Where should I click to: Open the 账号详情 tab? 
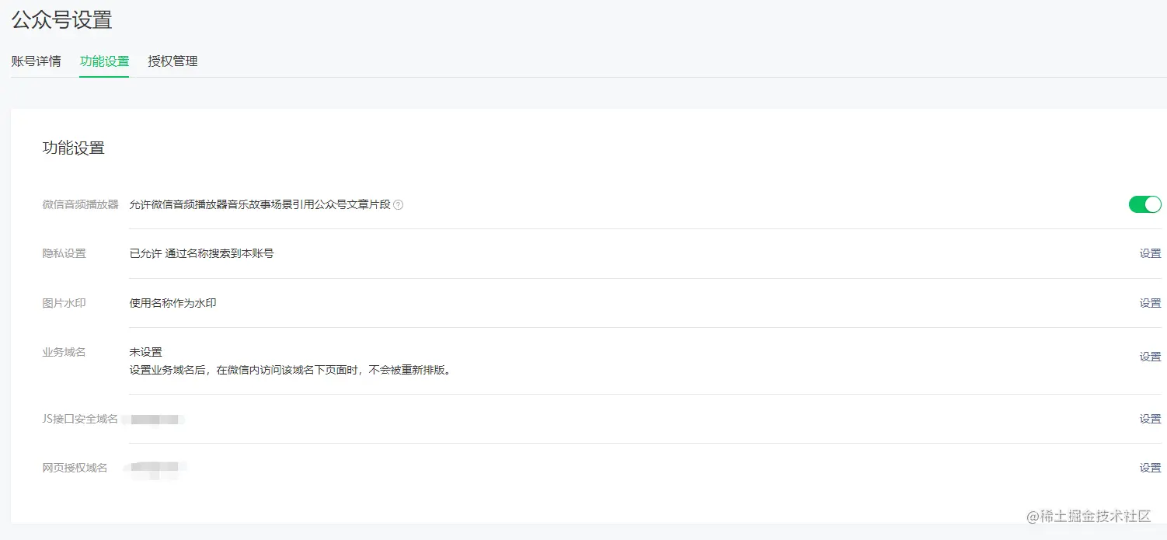click(37, 61)
